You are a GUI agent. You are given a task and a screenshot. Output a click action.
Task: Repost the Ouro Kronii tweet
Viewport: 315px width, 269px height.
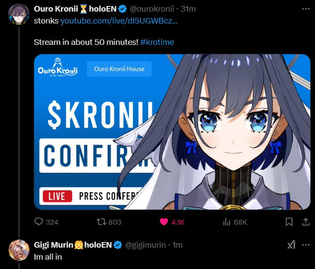point(101,222)
